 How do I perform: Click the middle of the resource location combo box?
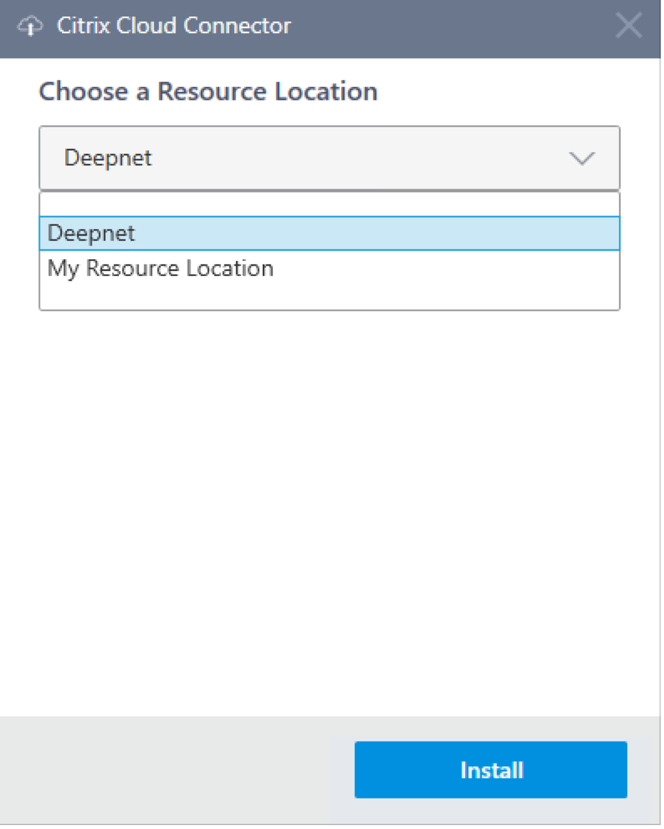pos(329,159)
